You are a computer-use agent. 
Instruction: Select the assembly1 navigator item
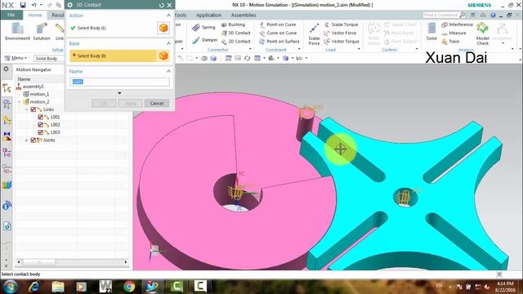point(33,87)
